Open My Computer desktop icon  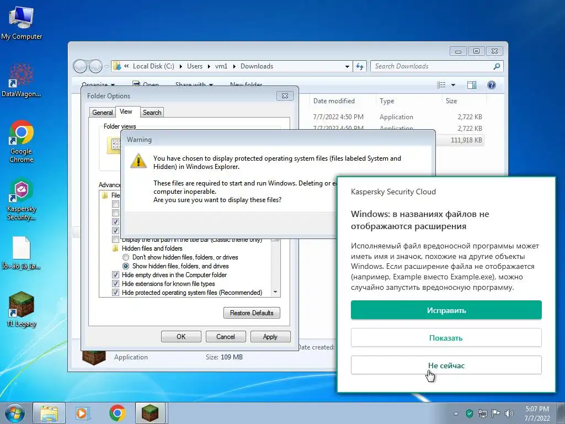pos(22,22)
